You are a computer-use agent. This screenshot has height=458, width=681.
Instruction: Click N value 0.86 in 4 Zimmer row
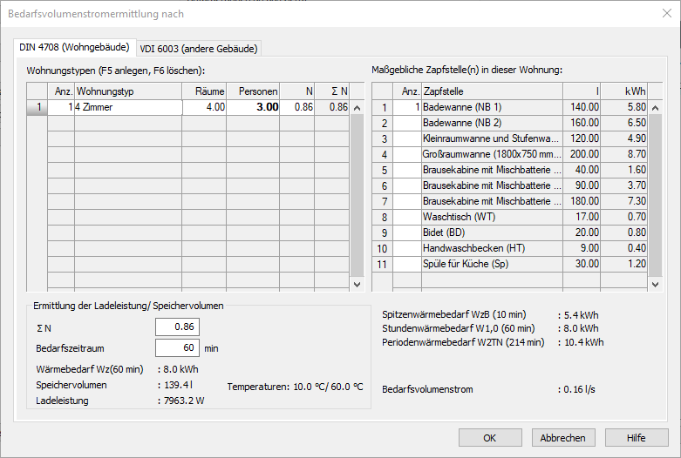(297, 107)
